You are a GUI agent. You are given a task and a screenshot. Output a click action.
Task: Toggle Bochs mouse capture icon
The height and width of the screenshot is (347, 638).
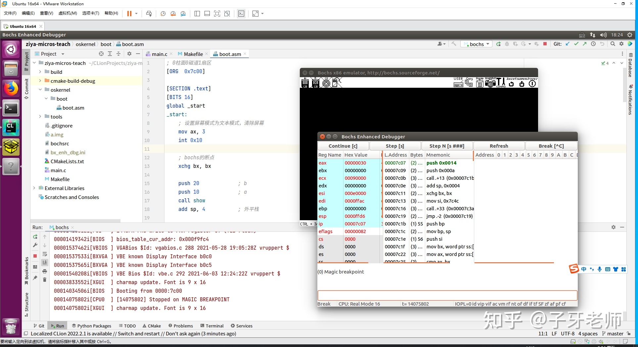tap(336, 83)
